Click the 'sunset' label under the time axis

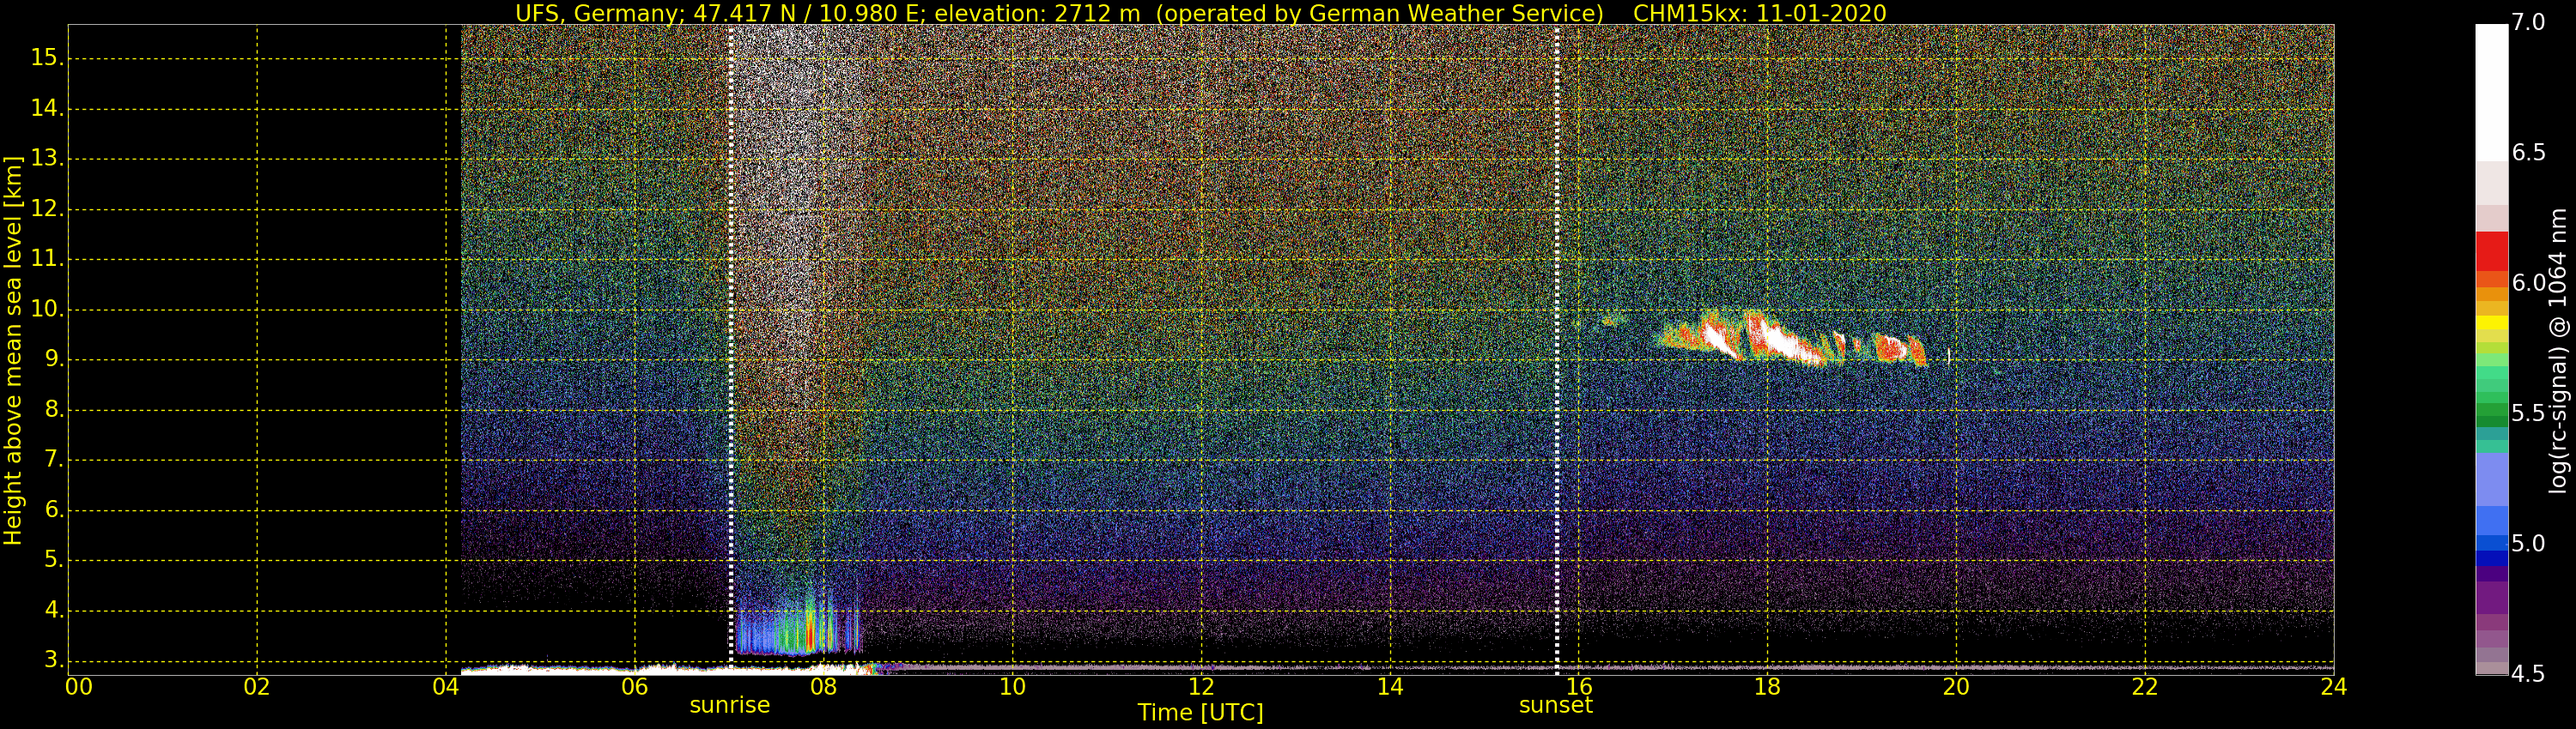(x=1555, y=705)
